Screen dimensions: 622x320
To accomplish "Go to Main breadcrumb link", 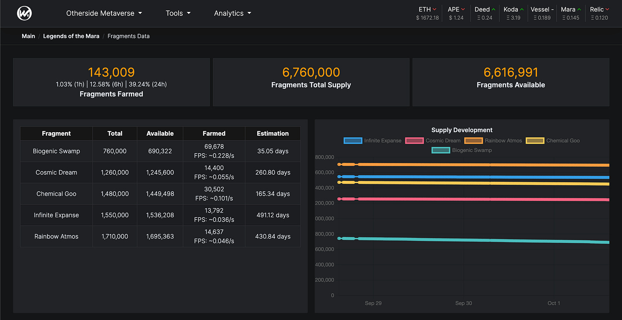I will pyautogui.click(x=29, y=36).
